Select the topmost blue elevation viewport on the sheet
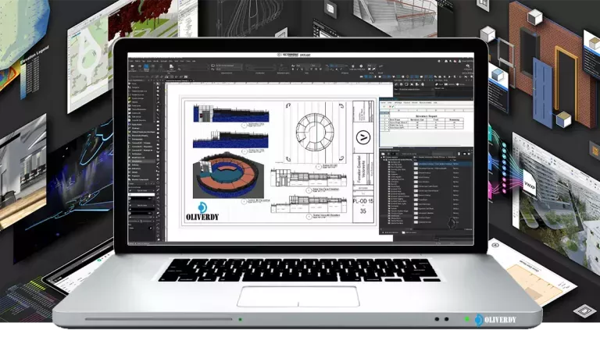 (231, 112)
